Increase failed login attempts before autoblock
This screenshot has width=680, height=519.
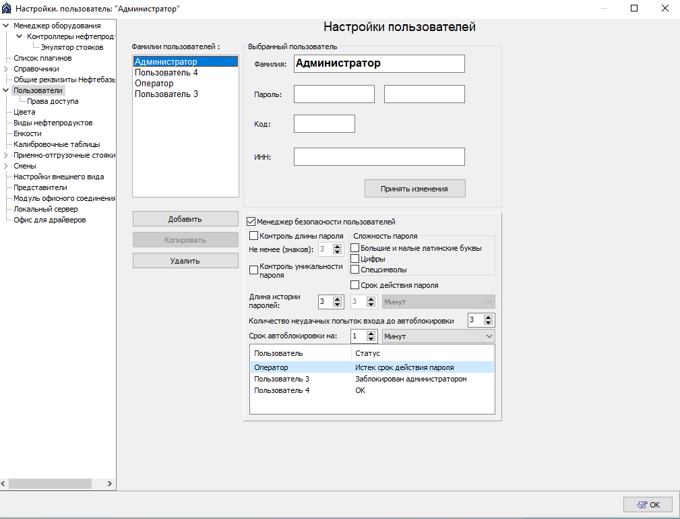(489, 317)
